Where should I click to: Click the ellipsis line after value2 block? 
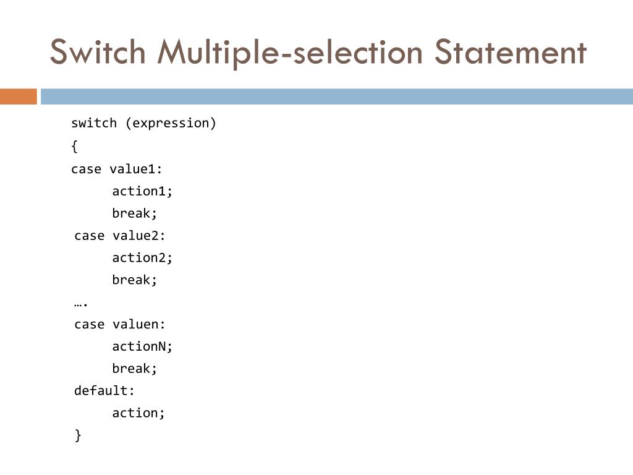pos(81,304)
